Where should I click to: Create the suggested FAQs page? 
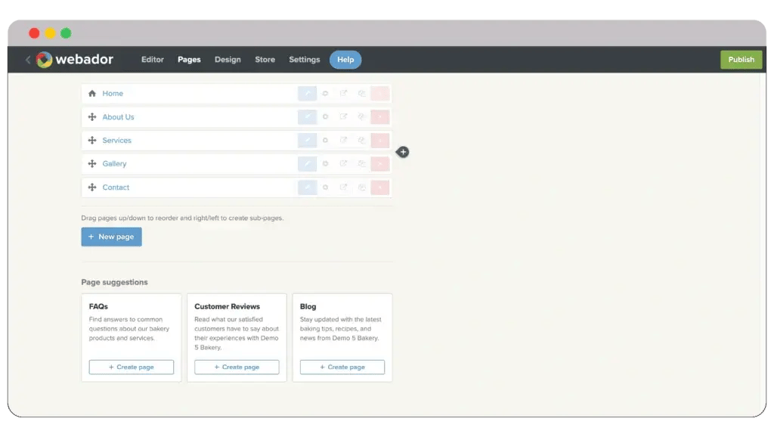[132, 367]
